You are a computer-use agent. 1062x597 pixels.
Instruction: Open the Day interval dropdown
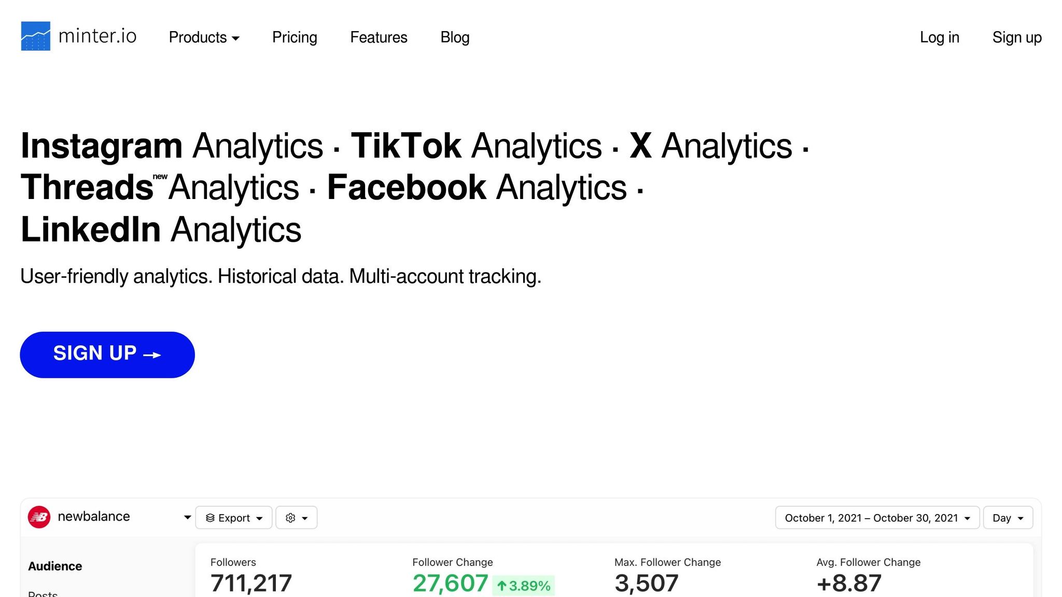click(1008, 518)
